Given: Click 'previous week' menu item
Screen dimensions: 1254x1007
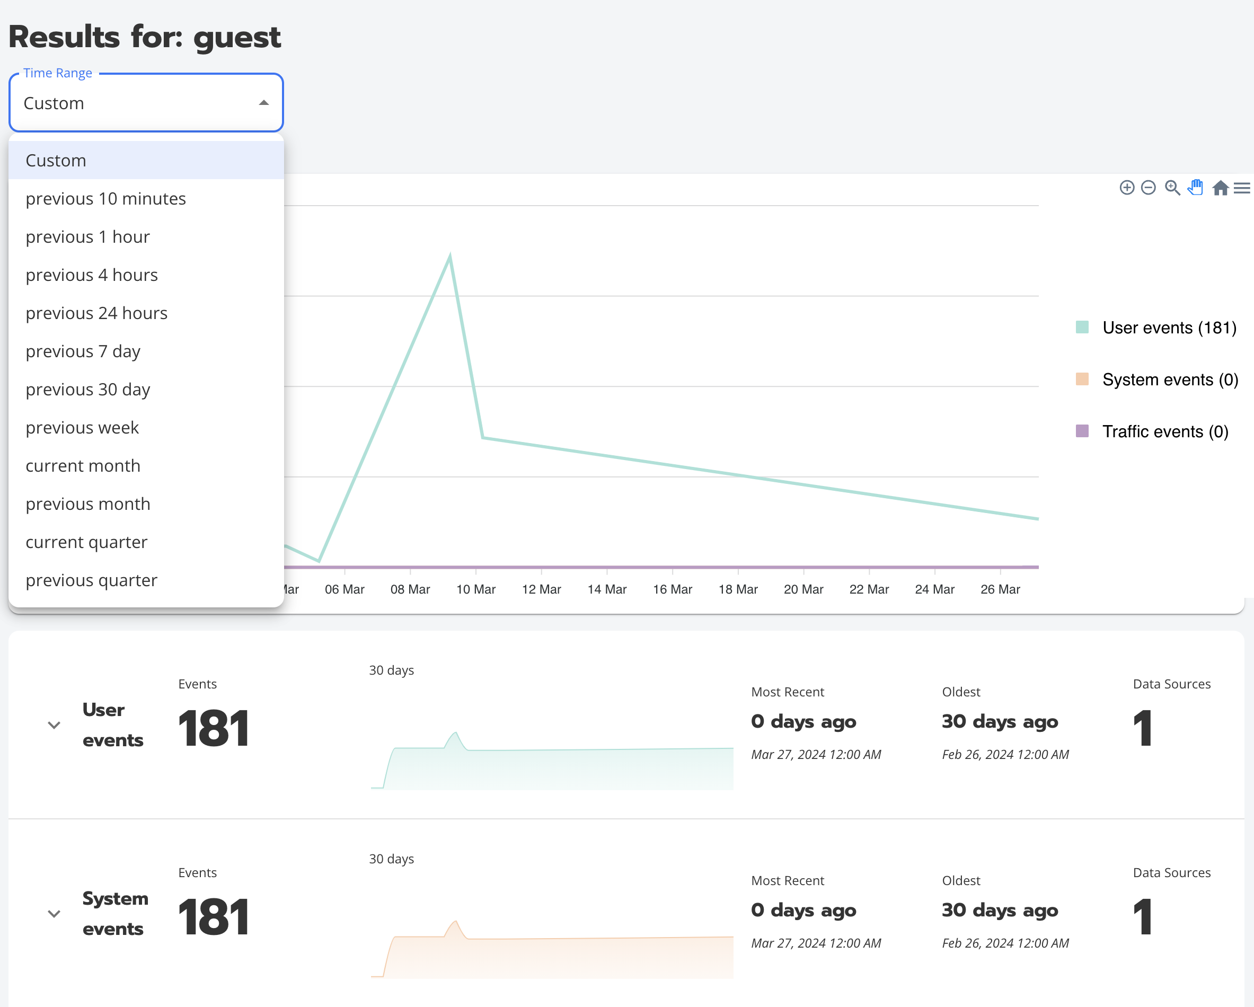Looking at the screenshot, I should (x=147, y=427).
